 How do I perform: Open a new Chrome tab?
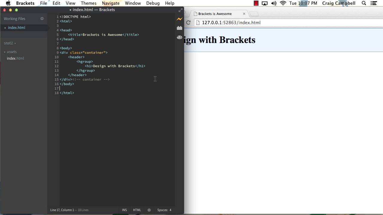[254, 14]
